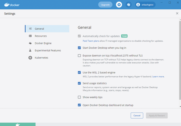Screen dimensions: 181x126
Task: Switch to Docker Engine settings
Action: tap(47, 43)
